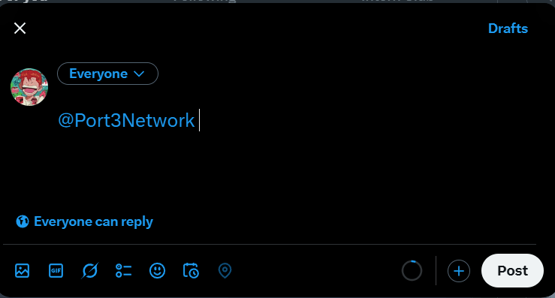Close the compose post dialog
The image size is (555, 298).
tap(20, 29)
